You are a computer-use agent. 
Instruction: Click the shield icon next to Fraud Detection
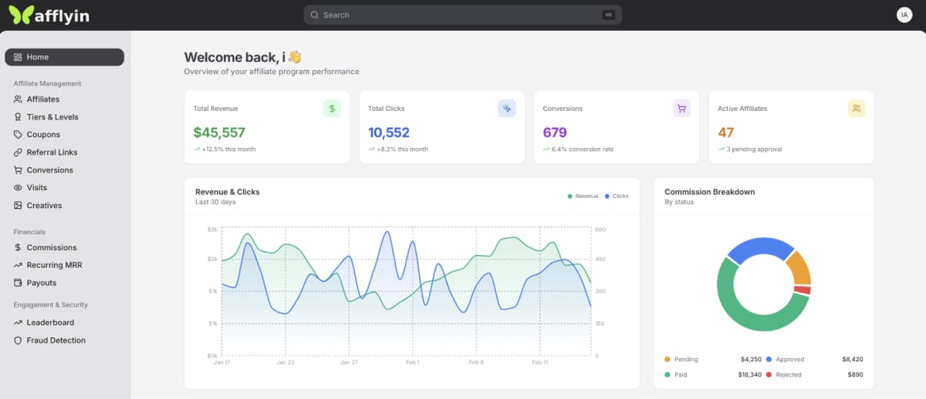click(x=19, y=340)
